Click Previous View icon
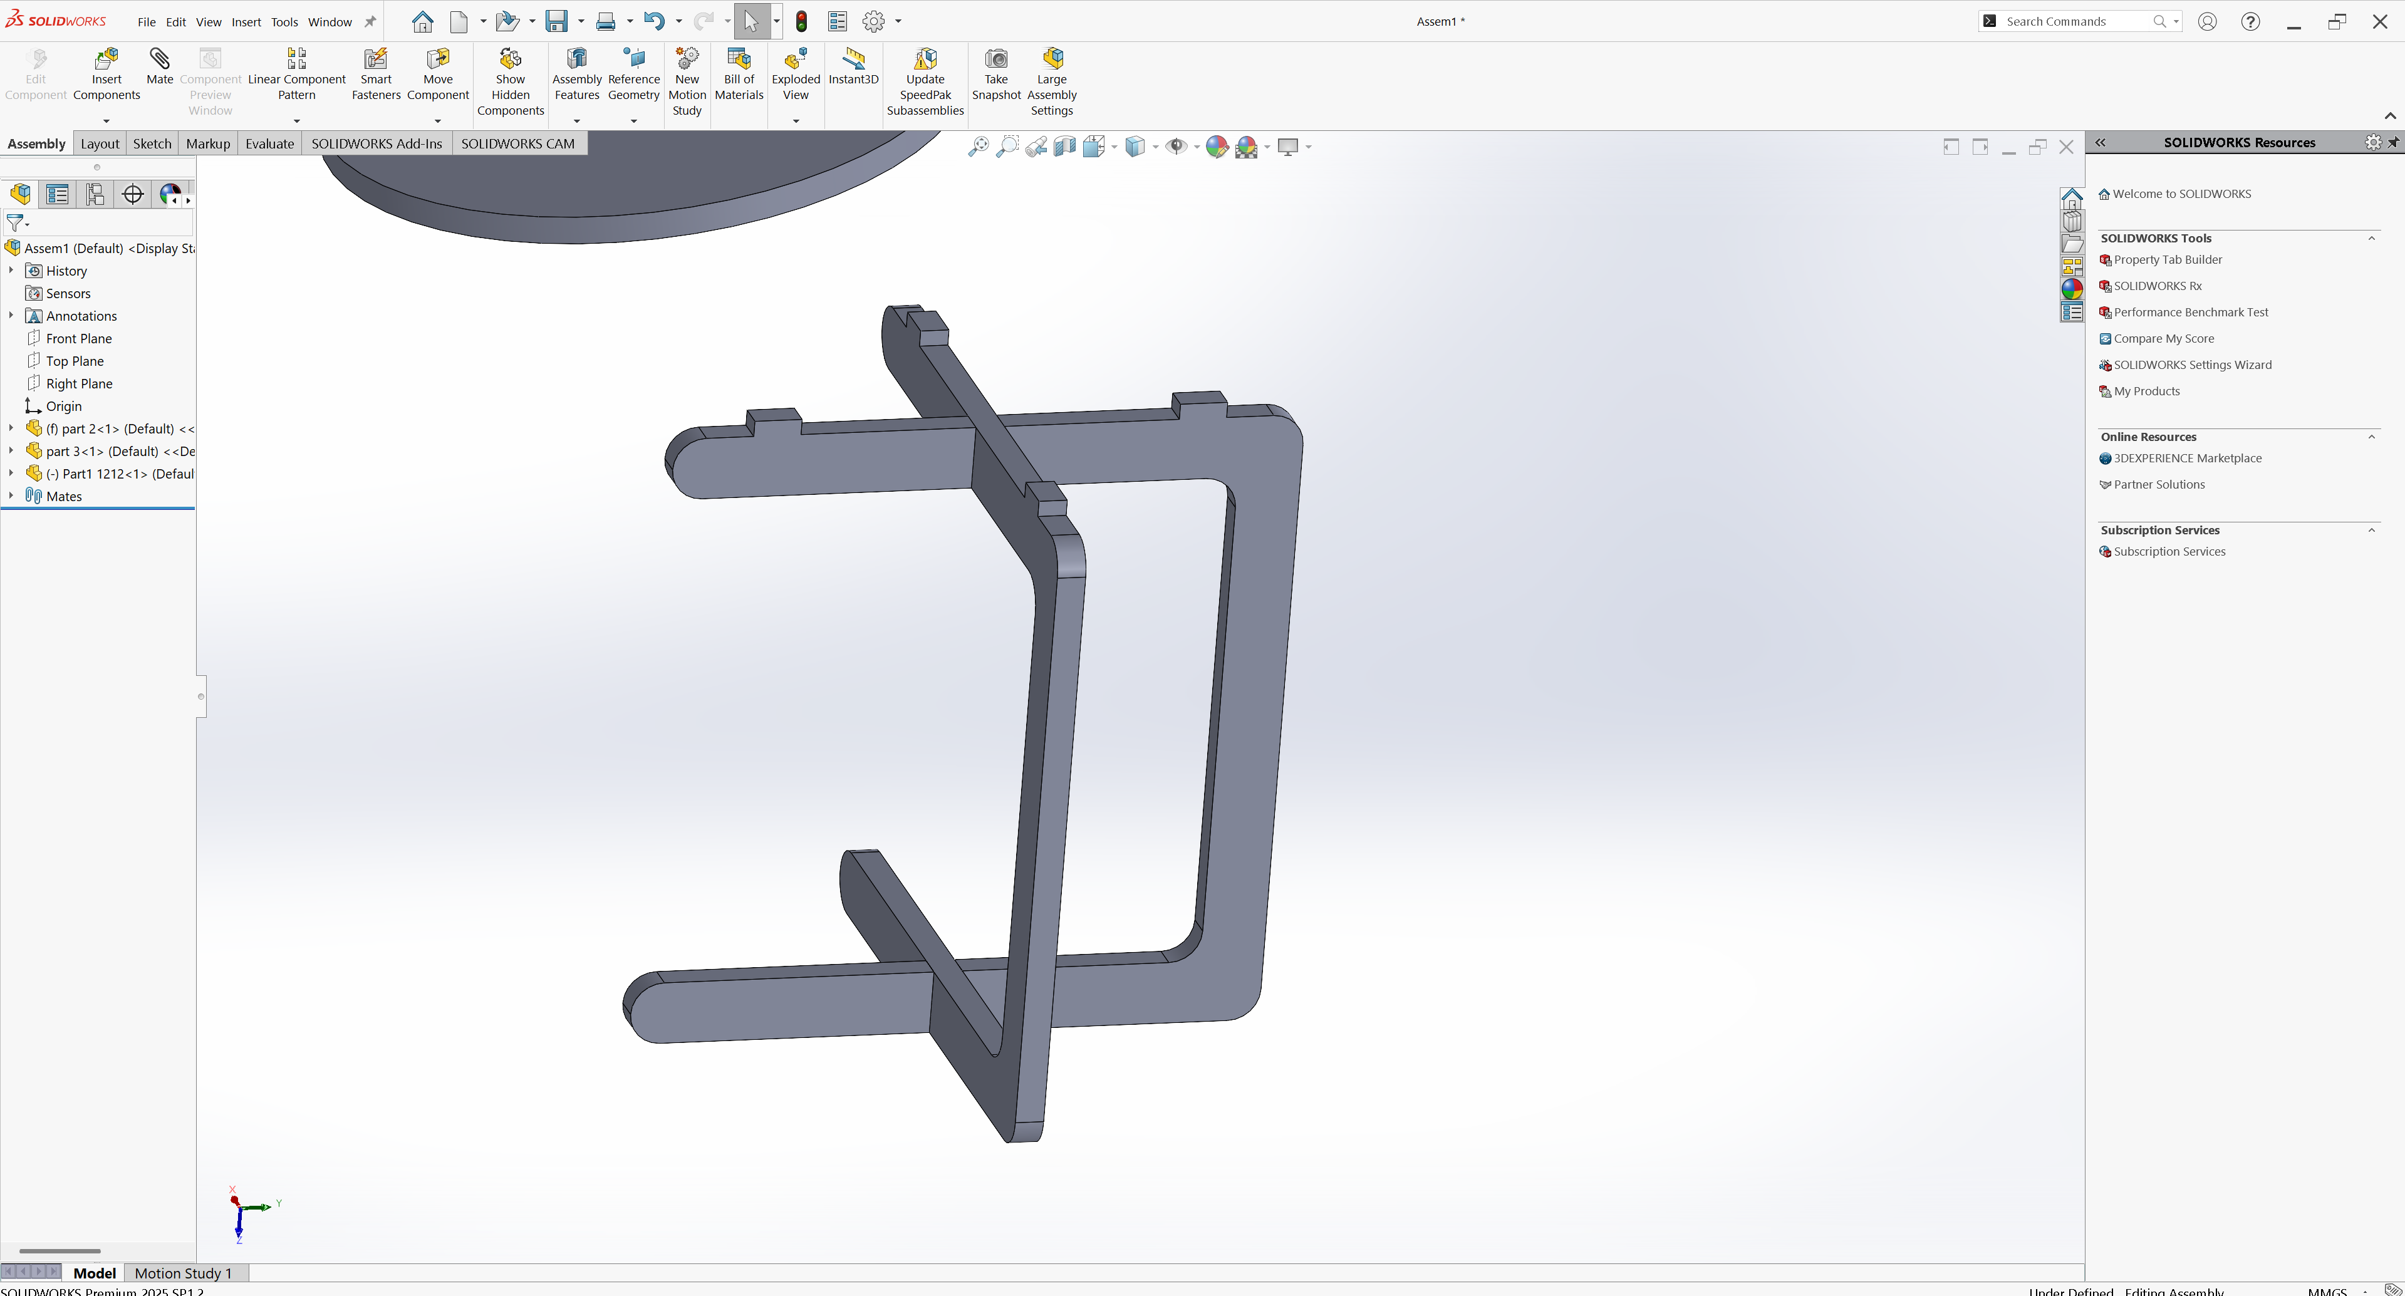The height and width of the screenshot is (1296, 2405). click(1036, 147)
